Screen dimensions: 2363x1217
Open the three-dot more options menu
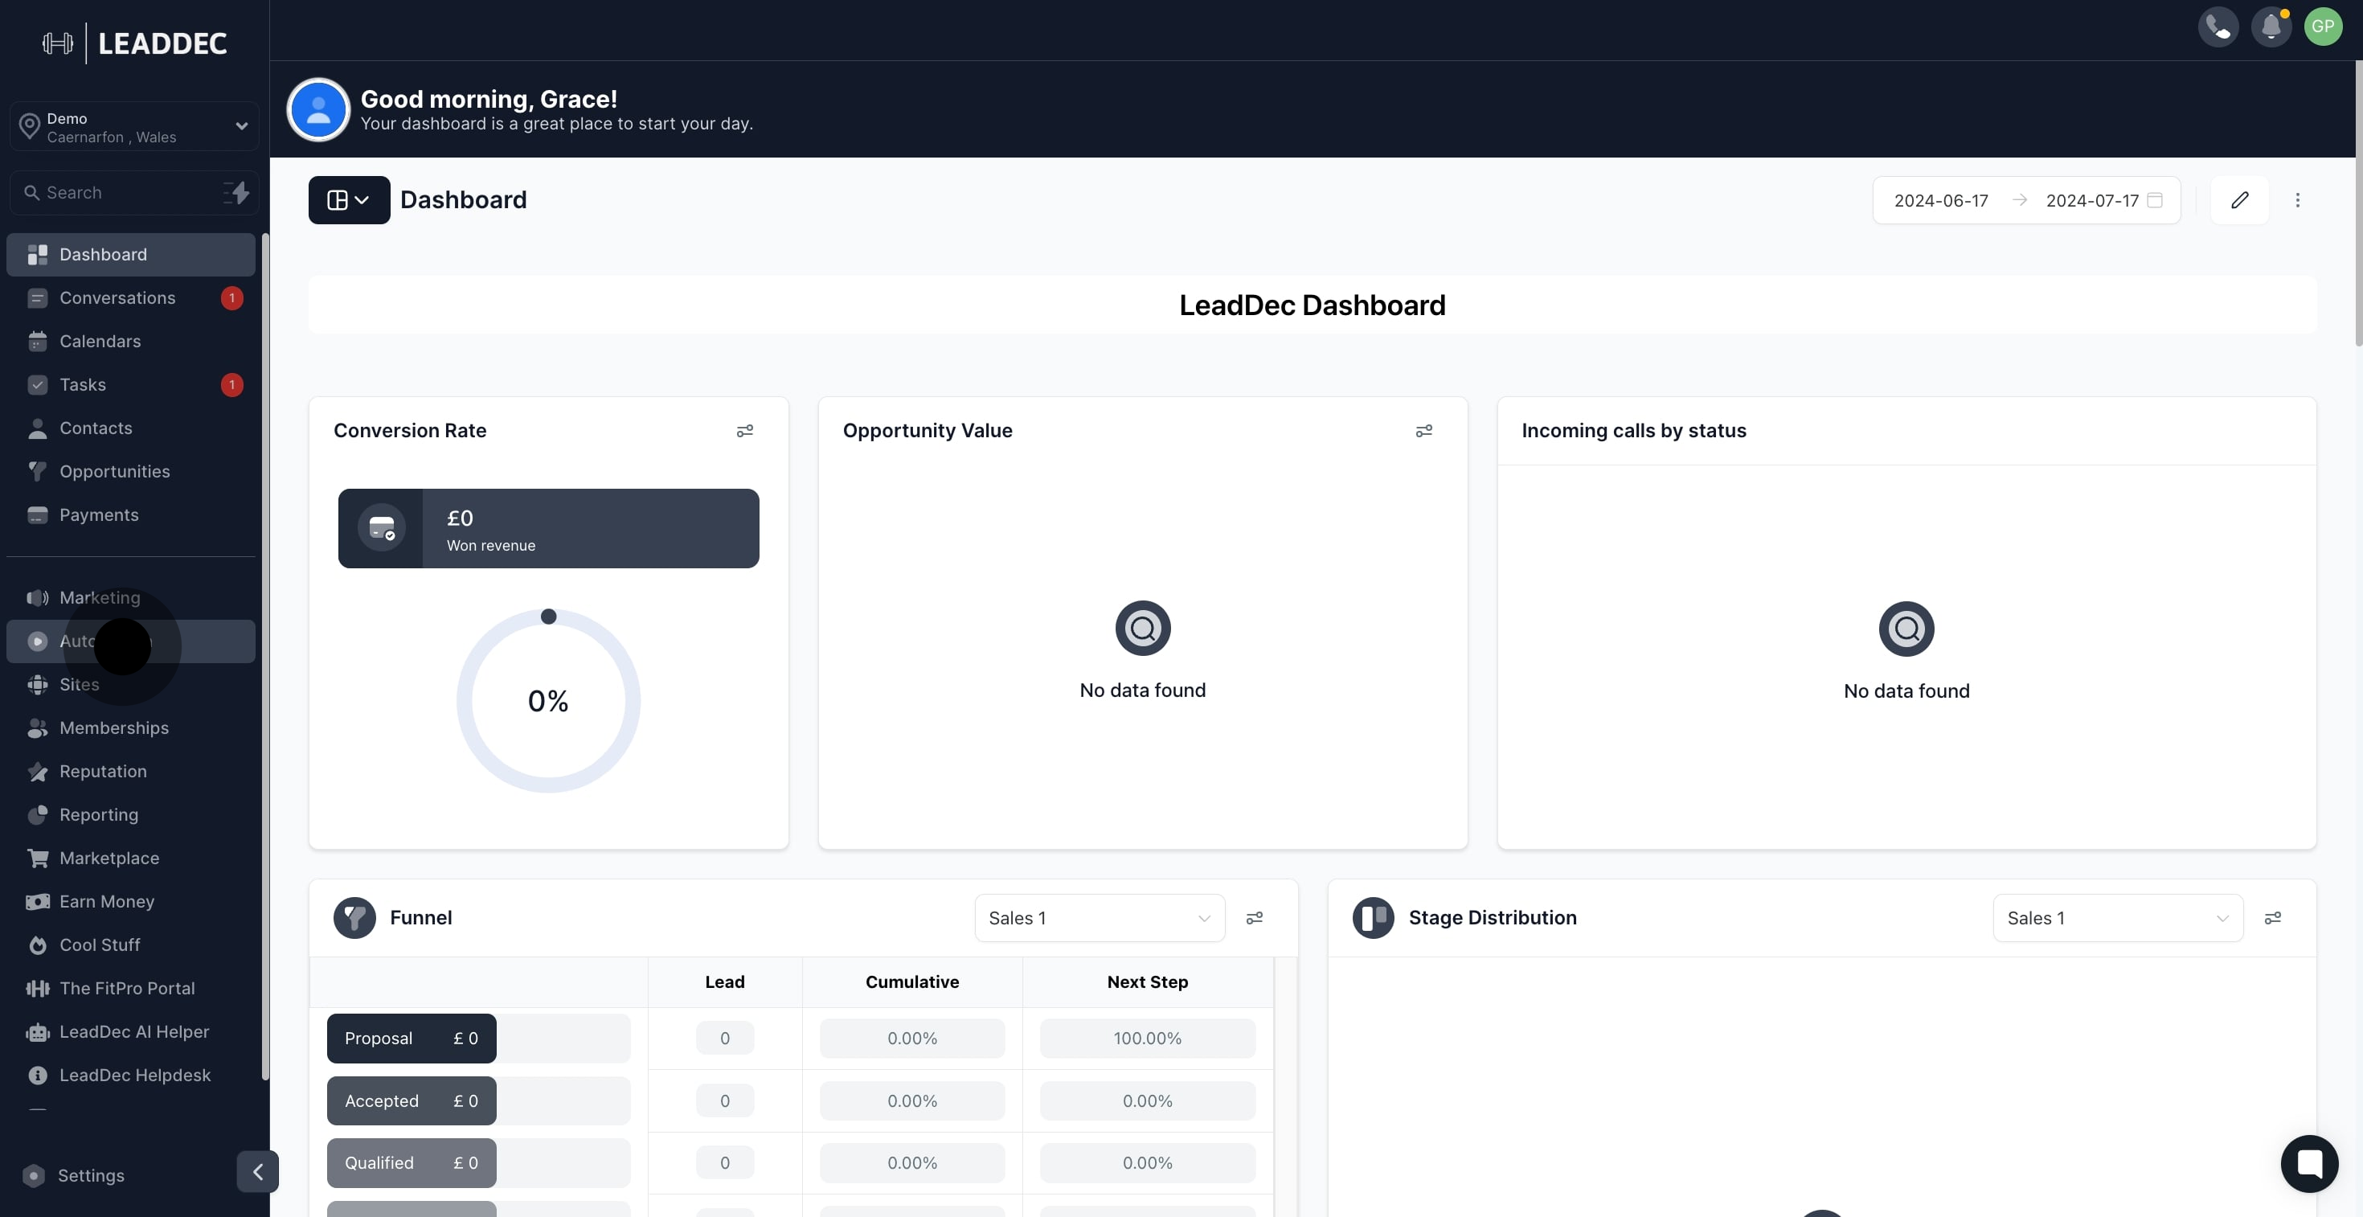pyautogui.click(x=2298, y=200)
